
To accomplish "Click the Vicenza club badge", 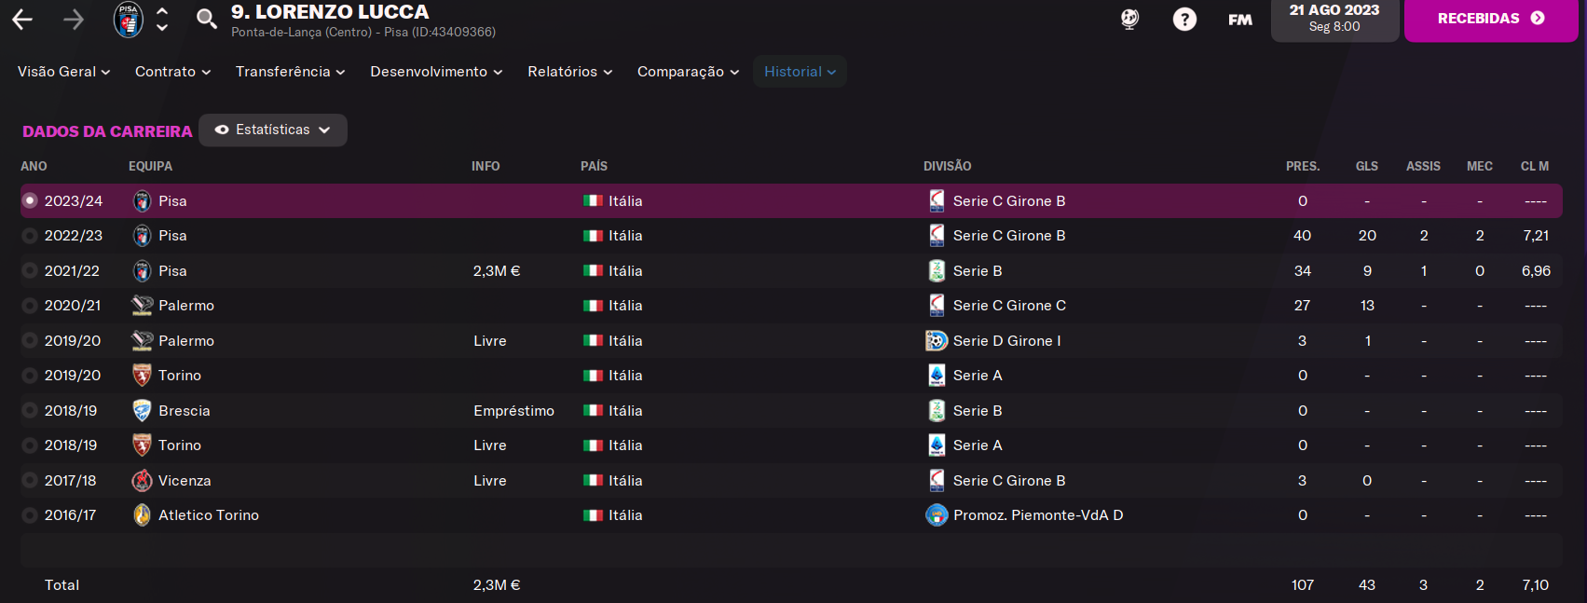I will (142, 481).
